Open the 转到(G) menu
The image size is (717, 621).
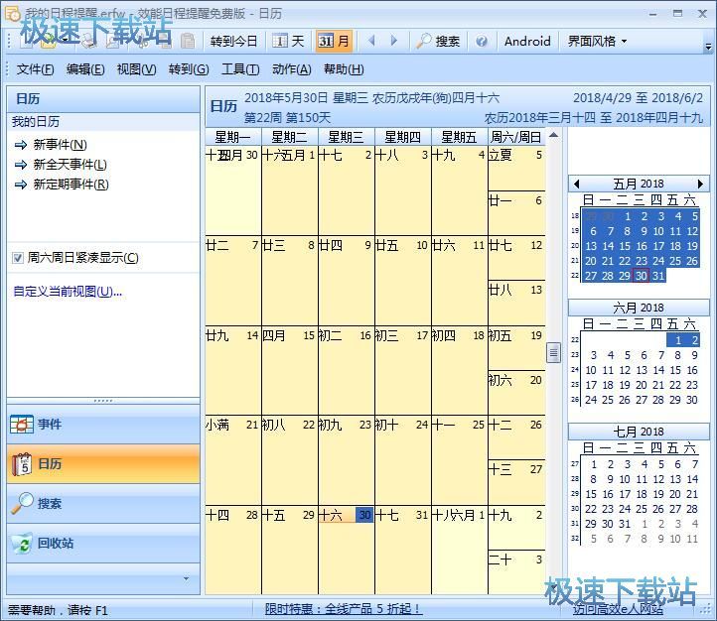[189, 69]
